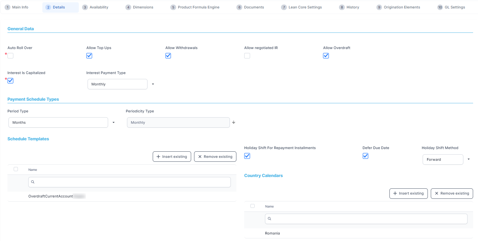
Task: Check the Allow negotiated IR checkbox
Action: point(247,56)
